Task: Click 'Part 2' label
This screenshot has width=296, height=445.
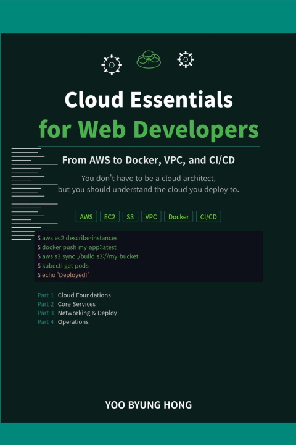Action: point(45,304)
